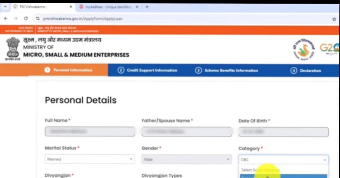The height and width of the screenshot is (178, 340).
Task: Go to Personal Information step
Action: pyautogui.click(x=68, y=70)
